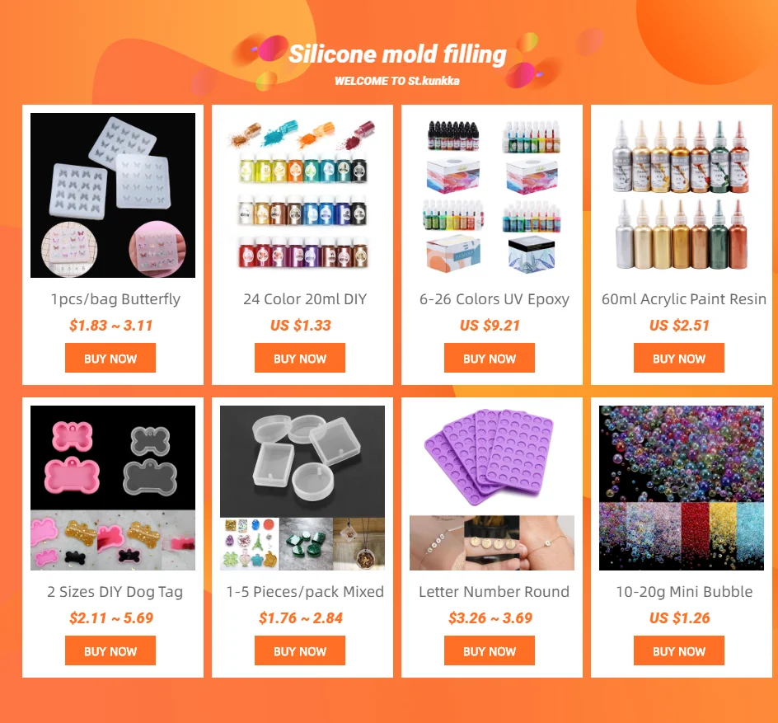Screen dimensions: 778x723
Task: Click BUY NOW under 1pcs/bag Butterfly
Action: tap(110, 358)
